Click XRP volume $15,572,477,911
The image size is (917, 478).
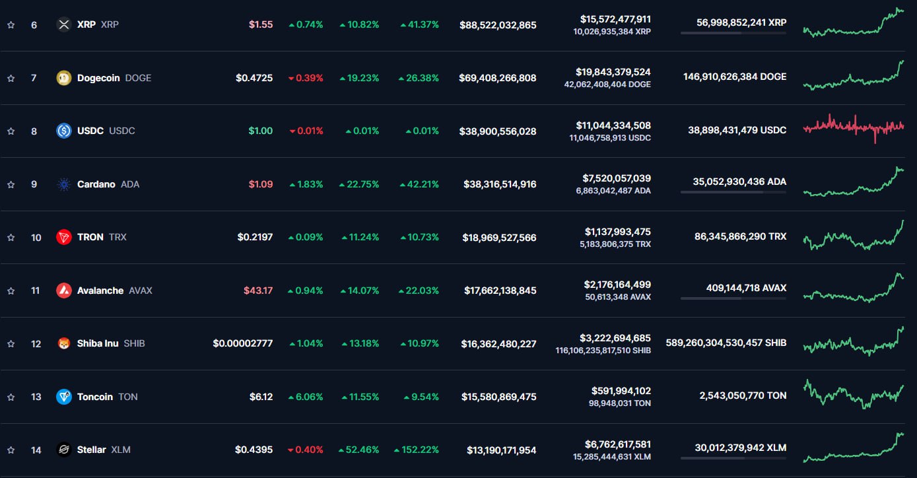(x=615, y=19)
